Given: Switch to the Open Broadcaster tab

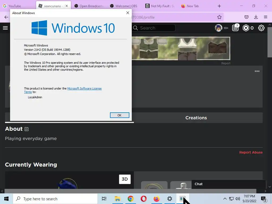Looking at the screenshot, I should click(x=89, y=6).
